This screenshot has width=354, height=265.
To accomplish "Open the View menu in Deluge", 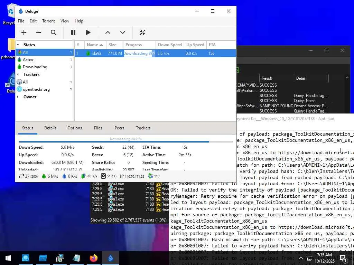I will [65, 21].
